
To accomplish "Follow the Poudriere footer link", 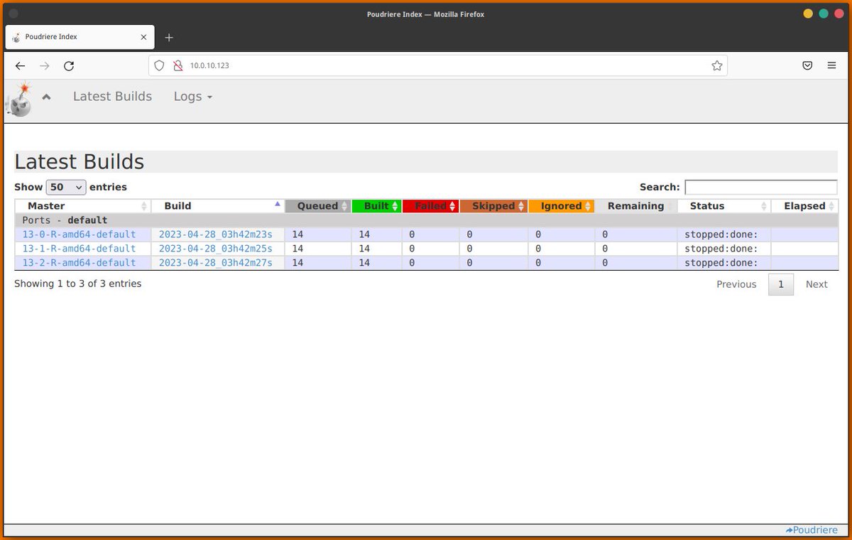I will [x=812, y=530].
